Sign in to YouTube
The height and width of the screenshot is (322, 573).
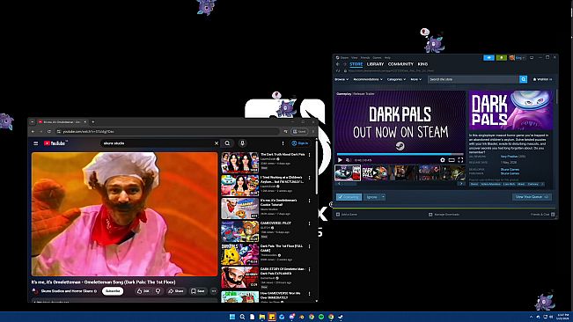point(299,143)
